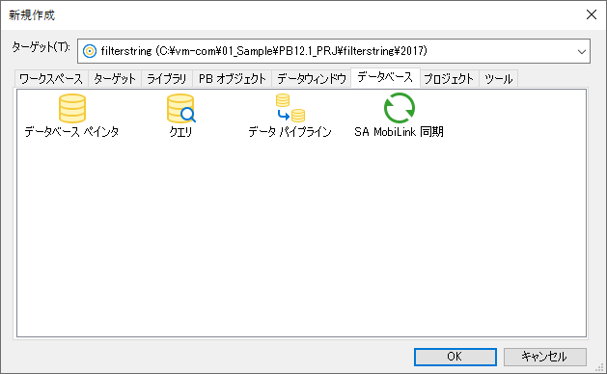Select the SA MobiLink 同期 sync icon
The image size is (607, 374).
(400, 108)
